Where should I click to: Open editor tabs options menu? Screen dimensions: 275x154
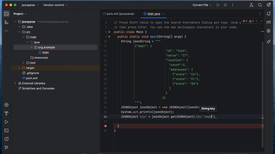click(x=260, y=14)
